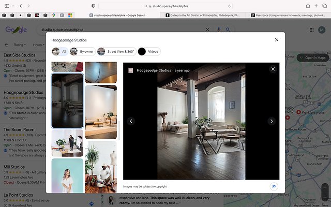Filter photos By owner
Viewport: 331px width, 207px height.
(x=82, y=52)
